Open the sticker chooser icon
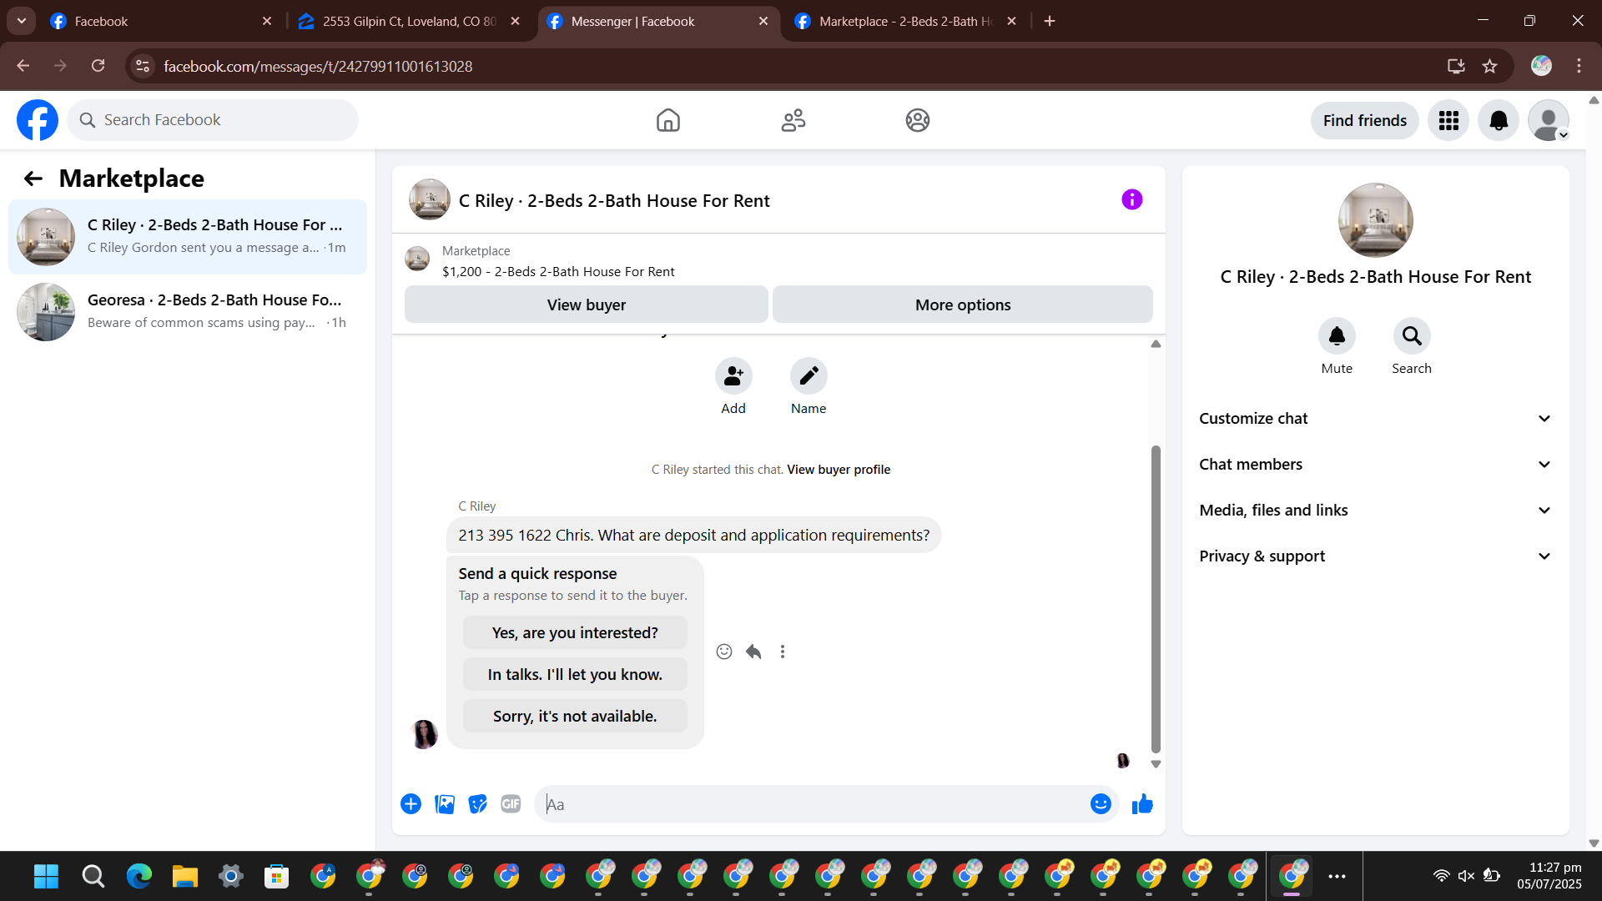The height and width of the screenshot is (901, 1602). (477, 804)
